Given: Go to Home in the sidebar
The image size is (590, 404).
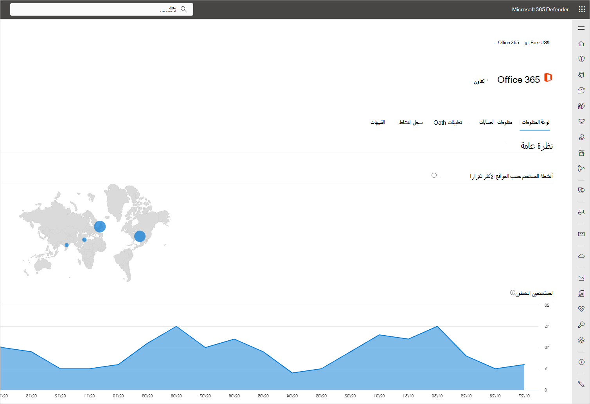Looking at the screenshot, I should tap(581, 44).
